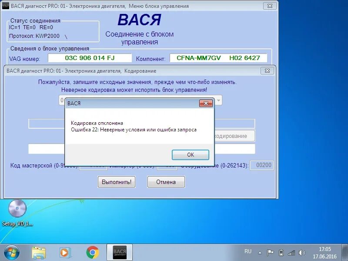348x261 pixels.
Task: Click the RU language indicator
Action: coord(248,251)
